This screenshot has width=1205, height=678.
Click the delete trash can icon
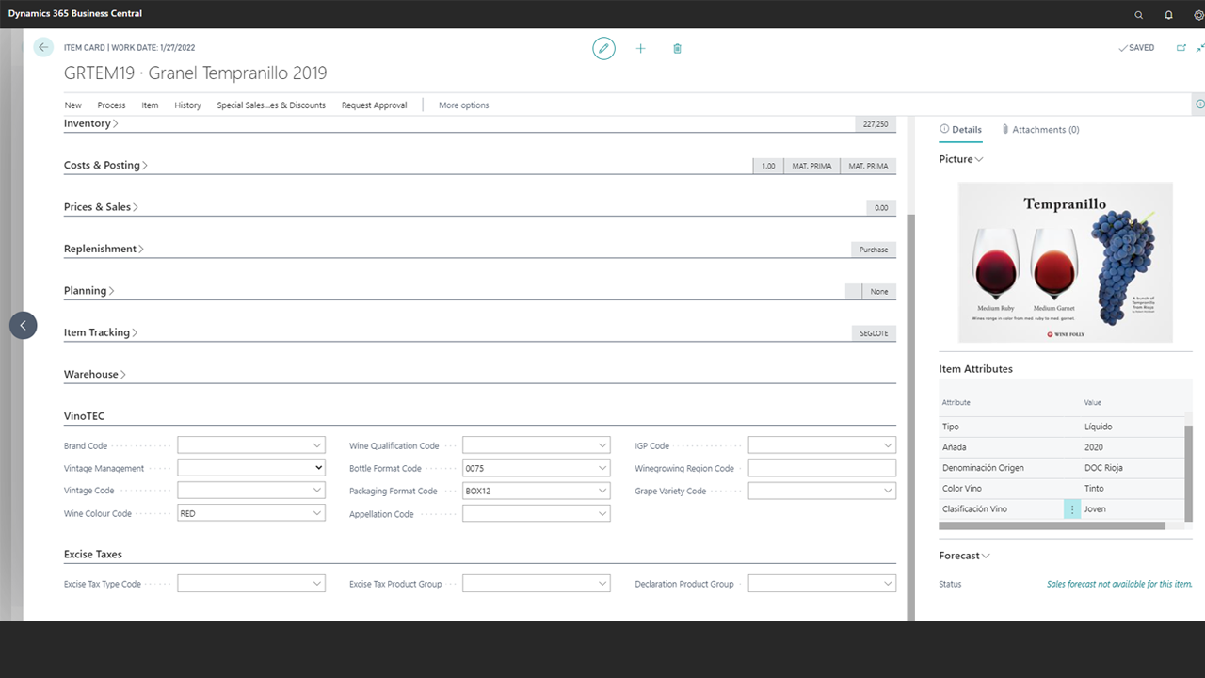[677, 48]
